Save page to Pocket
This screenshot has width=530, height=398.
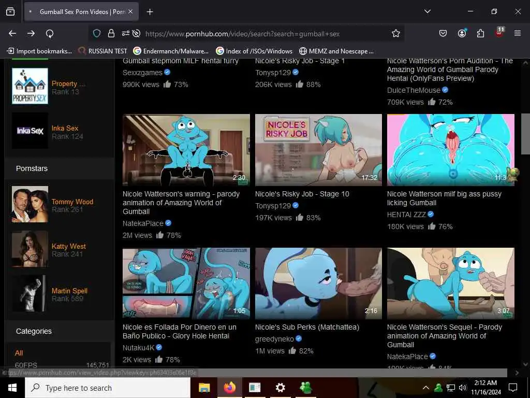pos(443,33)
